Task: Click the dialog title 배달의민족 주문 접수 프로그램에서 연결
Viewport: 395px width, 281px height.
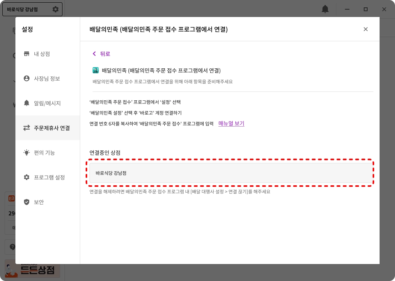Action: (x=159, y=29)
